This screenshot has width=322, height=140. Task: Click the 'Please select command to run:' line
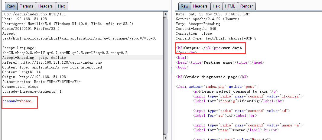(236, 91)
